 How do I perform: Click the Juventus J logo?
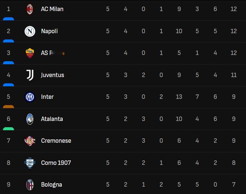pos(30,75)
